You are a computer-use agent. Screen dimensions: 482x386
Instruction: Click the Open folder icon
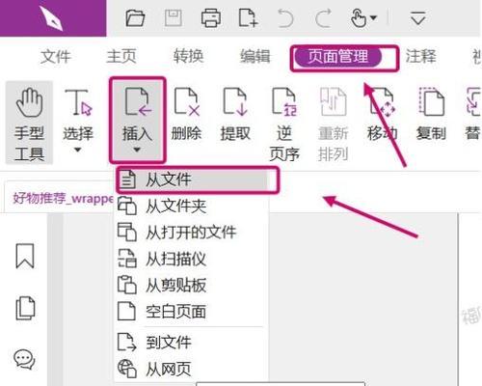(x=135, y=17)
